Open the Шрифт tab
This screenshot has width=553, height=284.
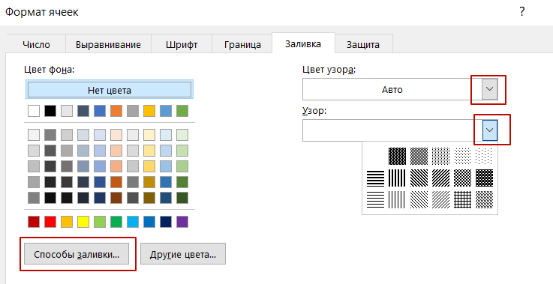[x=182, y=45]
